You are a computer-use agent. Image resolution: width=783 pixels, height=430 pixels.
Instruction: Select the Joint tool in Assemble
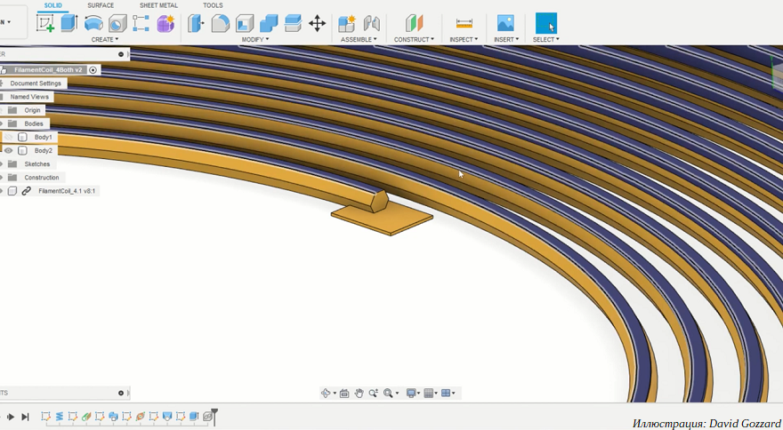pos(371,23)
